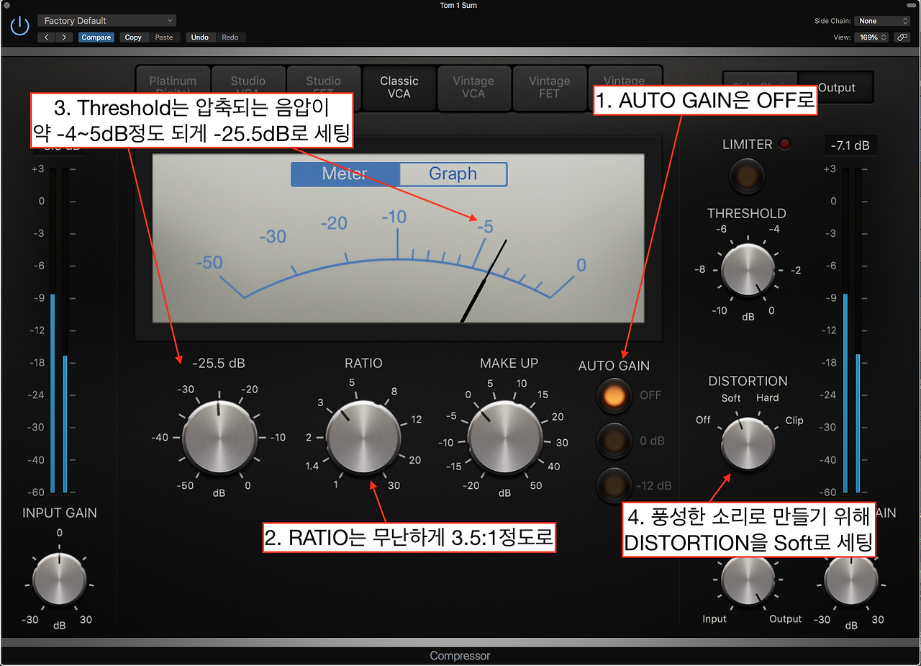Switch the display to Meter view

coord(345,174)
